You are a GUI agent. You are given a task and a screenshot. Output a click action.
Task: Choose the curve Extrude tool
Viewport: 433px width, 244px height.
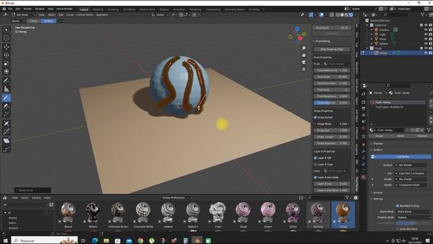click(6, 115)
